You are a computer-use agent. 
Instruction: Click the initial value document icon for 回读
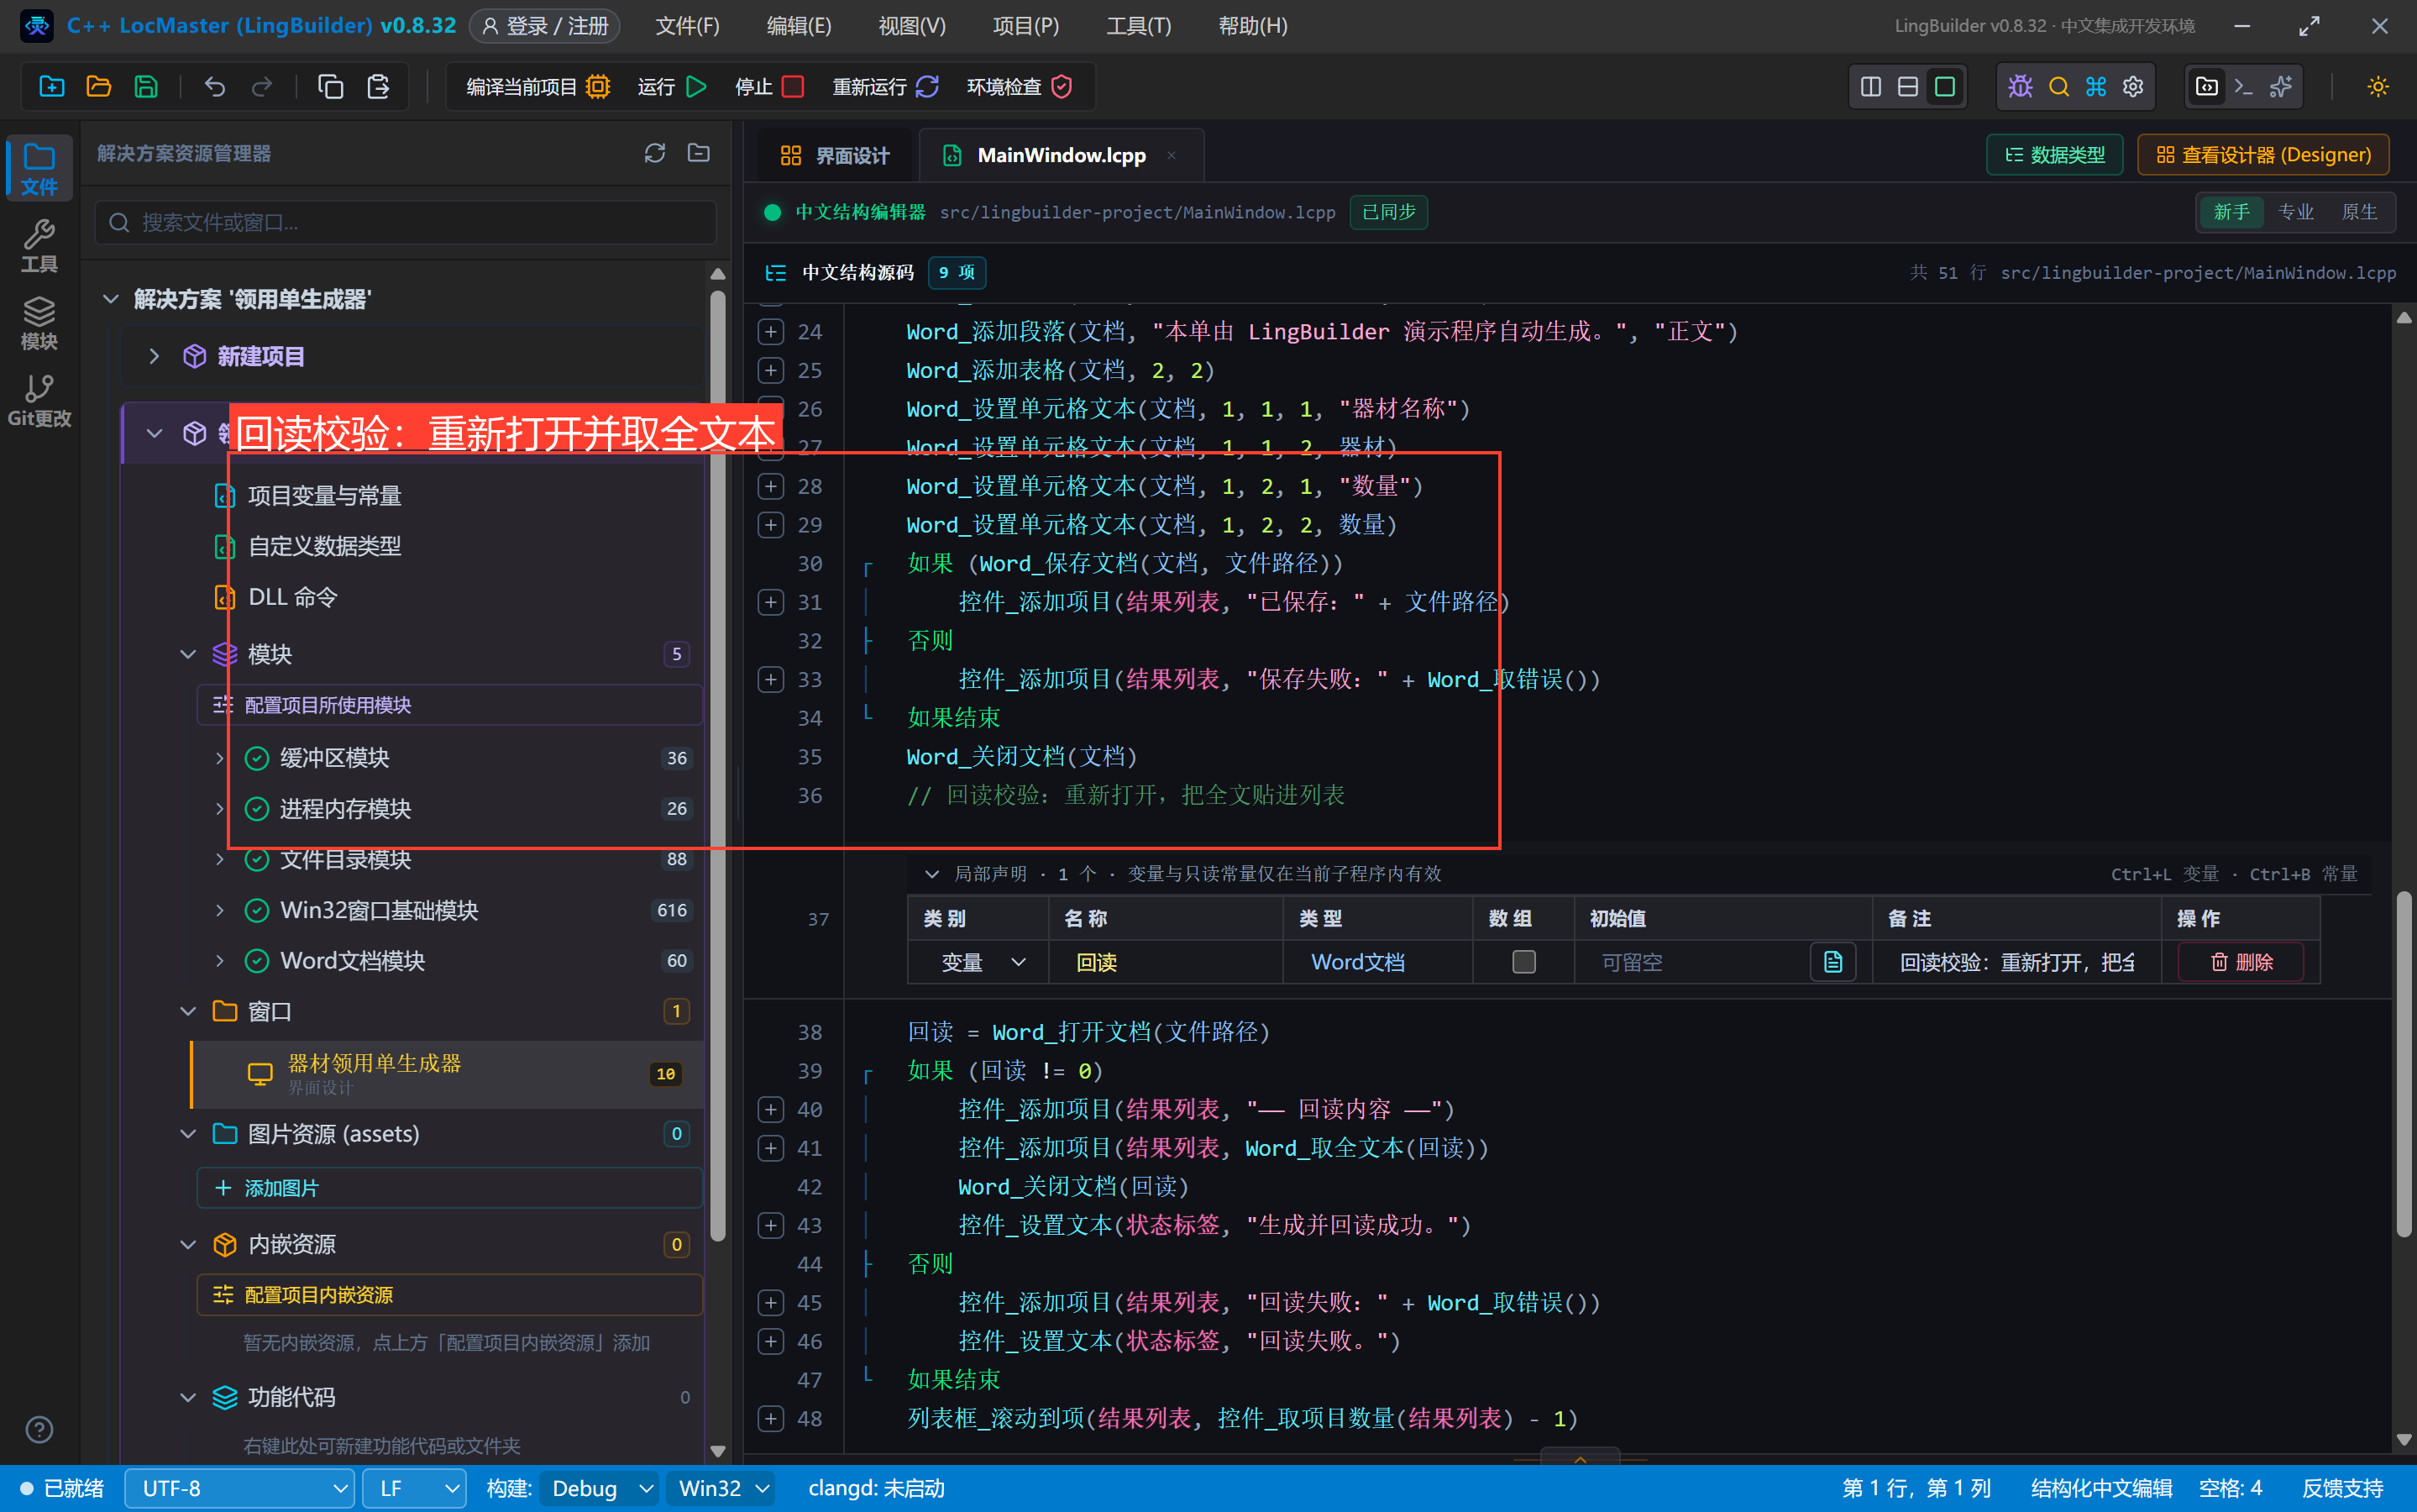1833,962
